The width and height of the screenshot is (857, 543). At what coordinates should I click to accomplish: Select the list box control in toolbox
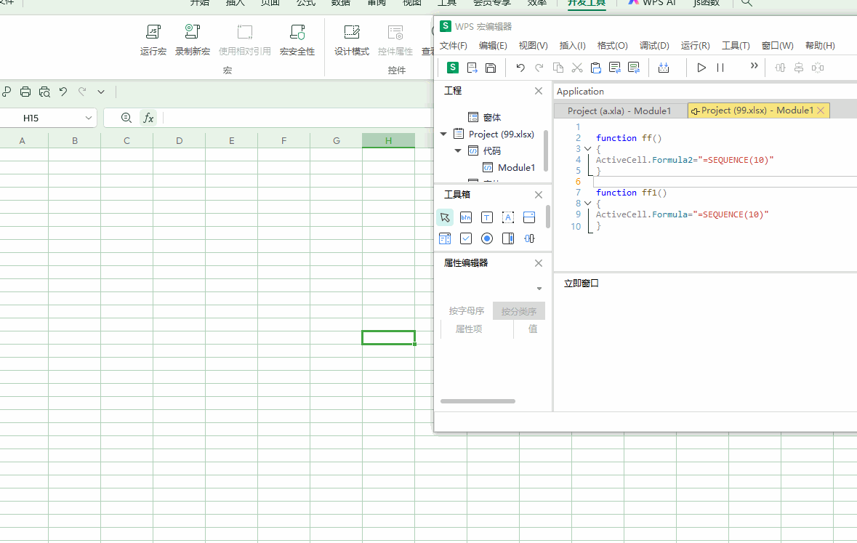click(x=445, y=238)
